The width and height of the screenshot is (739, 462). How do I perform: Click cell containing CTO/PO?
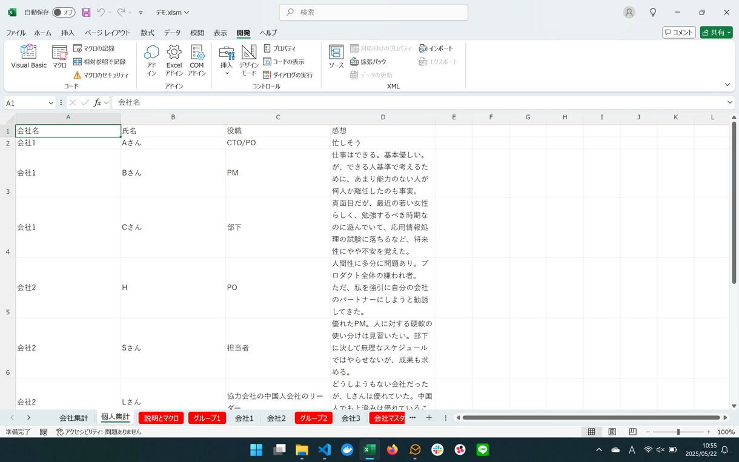tap(278, 143)
